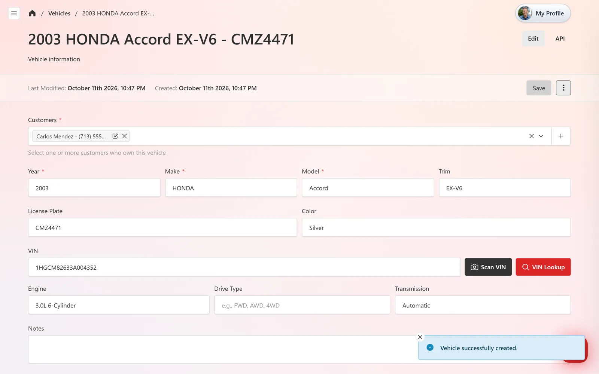Expand the Customers dropdown chevron
The width and height of the screenshot is (599, 374).
[541, 136]
